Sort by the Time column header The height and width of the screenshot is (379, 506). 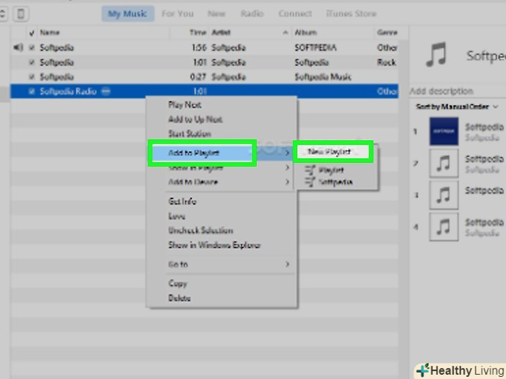point(197,33)
